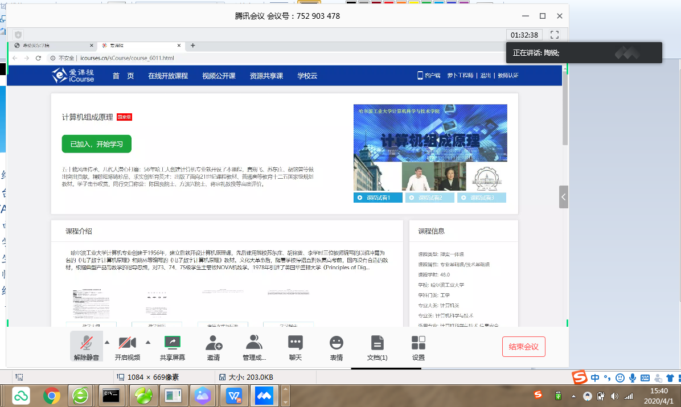Unmute microphone with 解除静音 button
The width and height of the screenshot is (681, 407).
pos(87,347)
